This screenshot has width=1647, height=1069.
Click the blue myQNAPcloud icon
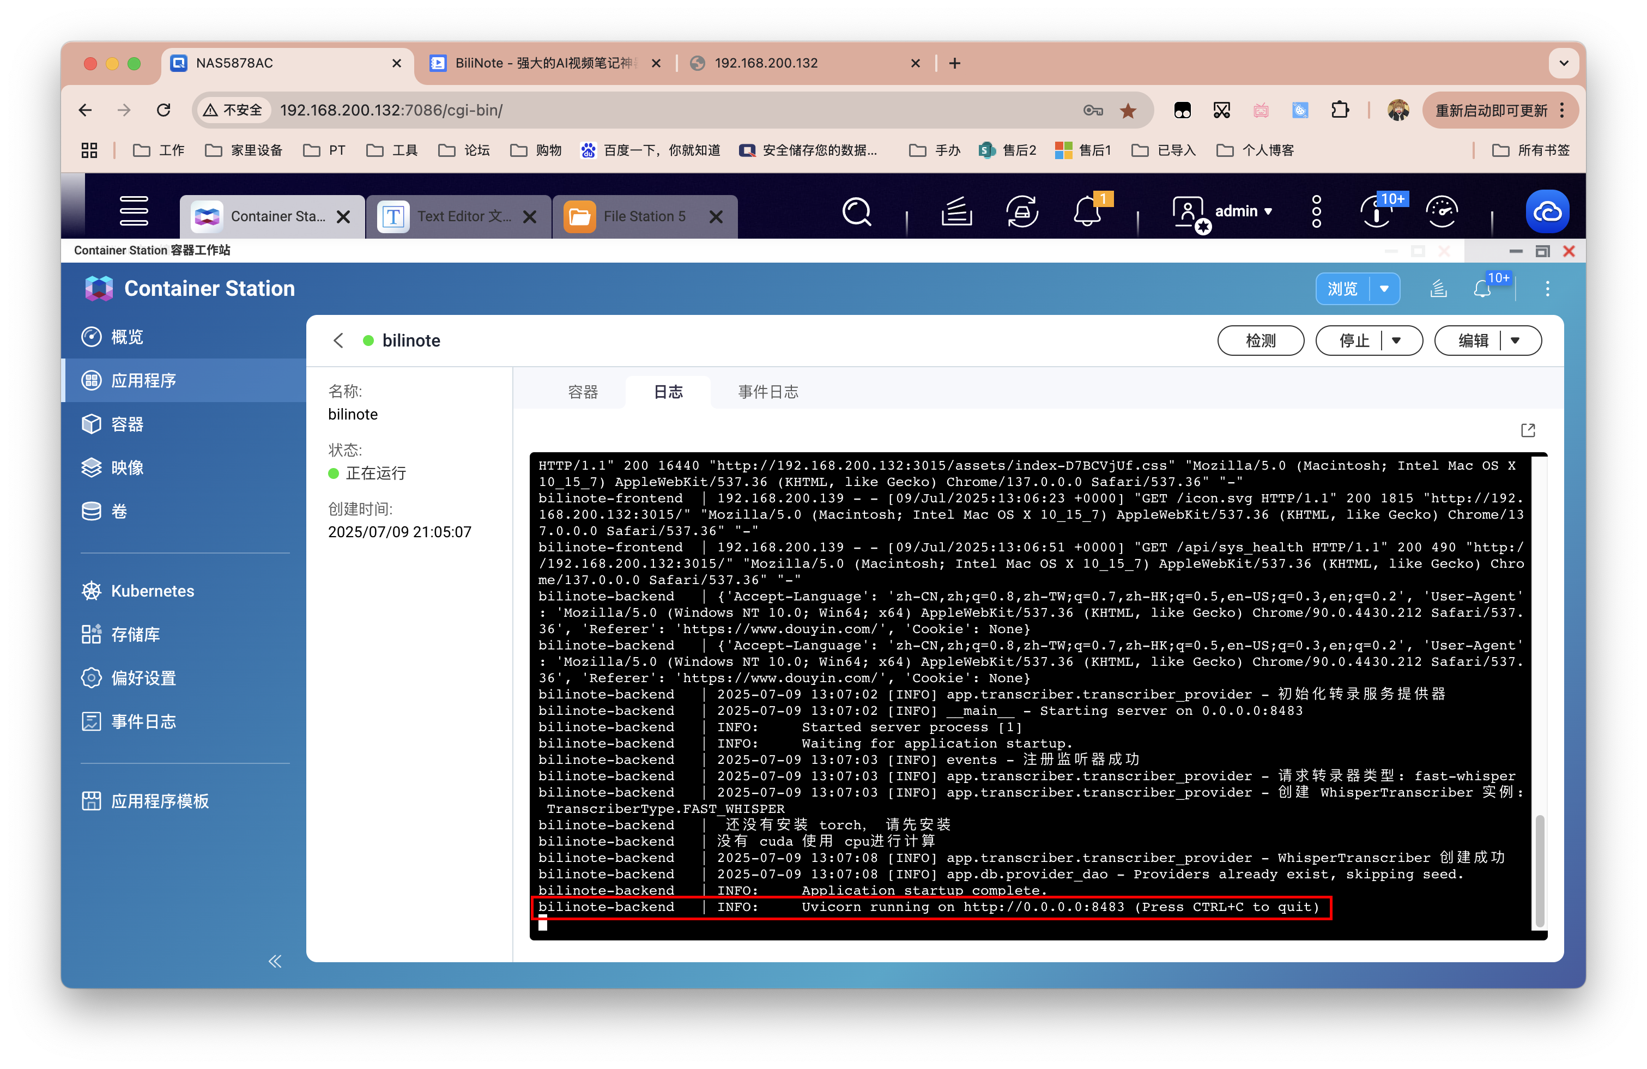tap(1547, 211)
